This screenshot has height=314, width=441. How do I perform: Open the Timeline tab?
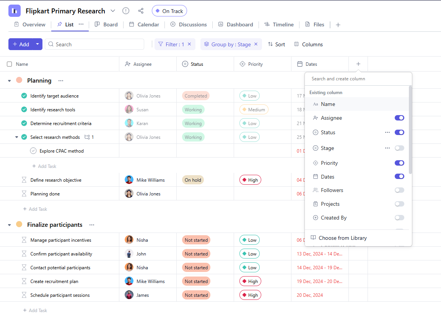[x=279, y=24]
